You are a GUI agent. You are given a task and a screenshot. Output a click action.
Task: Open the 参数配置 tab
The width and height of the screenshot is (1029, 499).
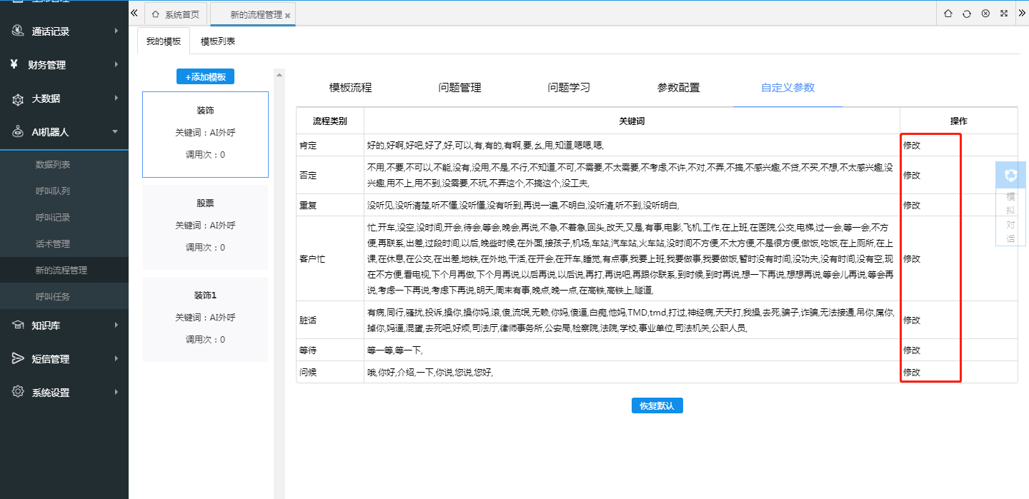[x=678, y=87]
